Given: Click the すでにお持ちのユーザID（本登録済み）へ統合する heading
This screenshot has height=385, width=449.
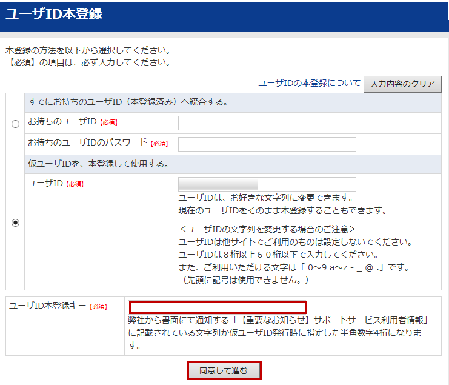Looking at the screenshot, I should pyautogui.click(x=128, y=102).
